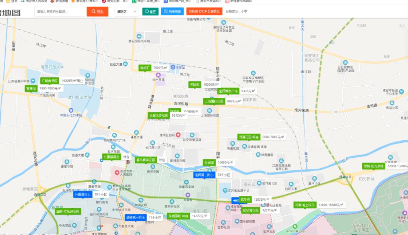Click the 向阳人家 location pin
408x235 pixels.
(291, 184)
